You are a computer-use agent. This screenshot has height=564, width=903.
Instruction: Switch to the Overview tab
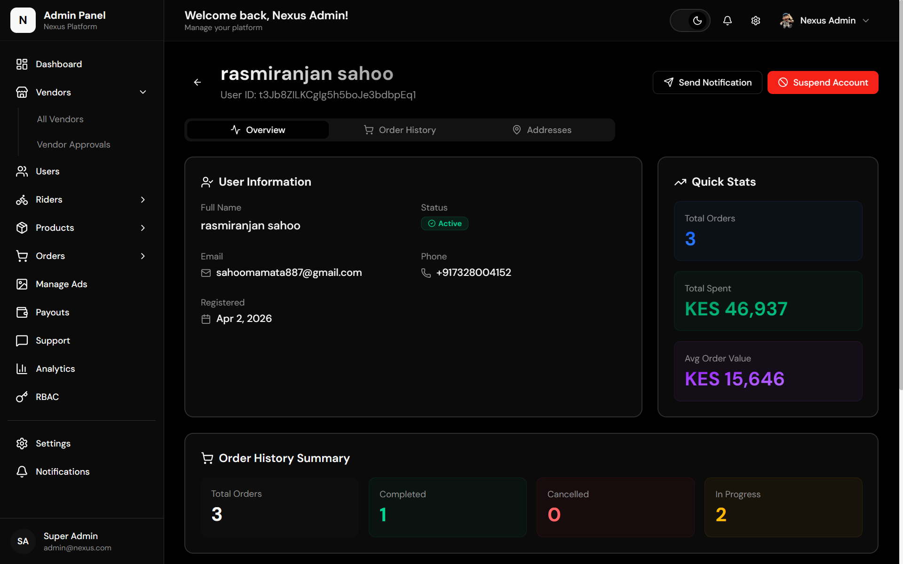[258, 130]
